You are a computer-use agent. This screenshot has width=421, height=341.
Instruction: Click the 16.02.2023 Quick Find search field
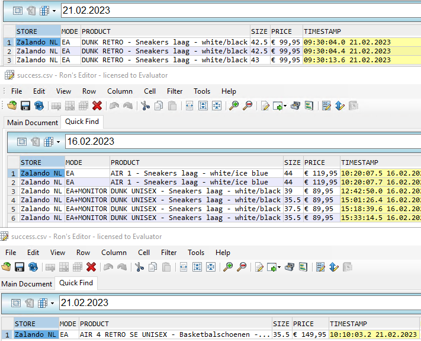click(243, 142)
